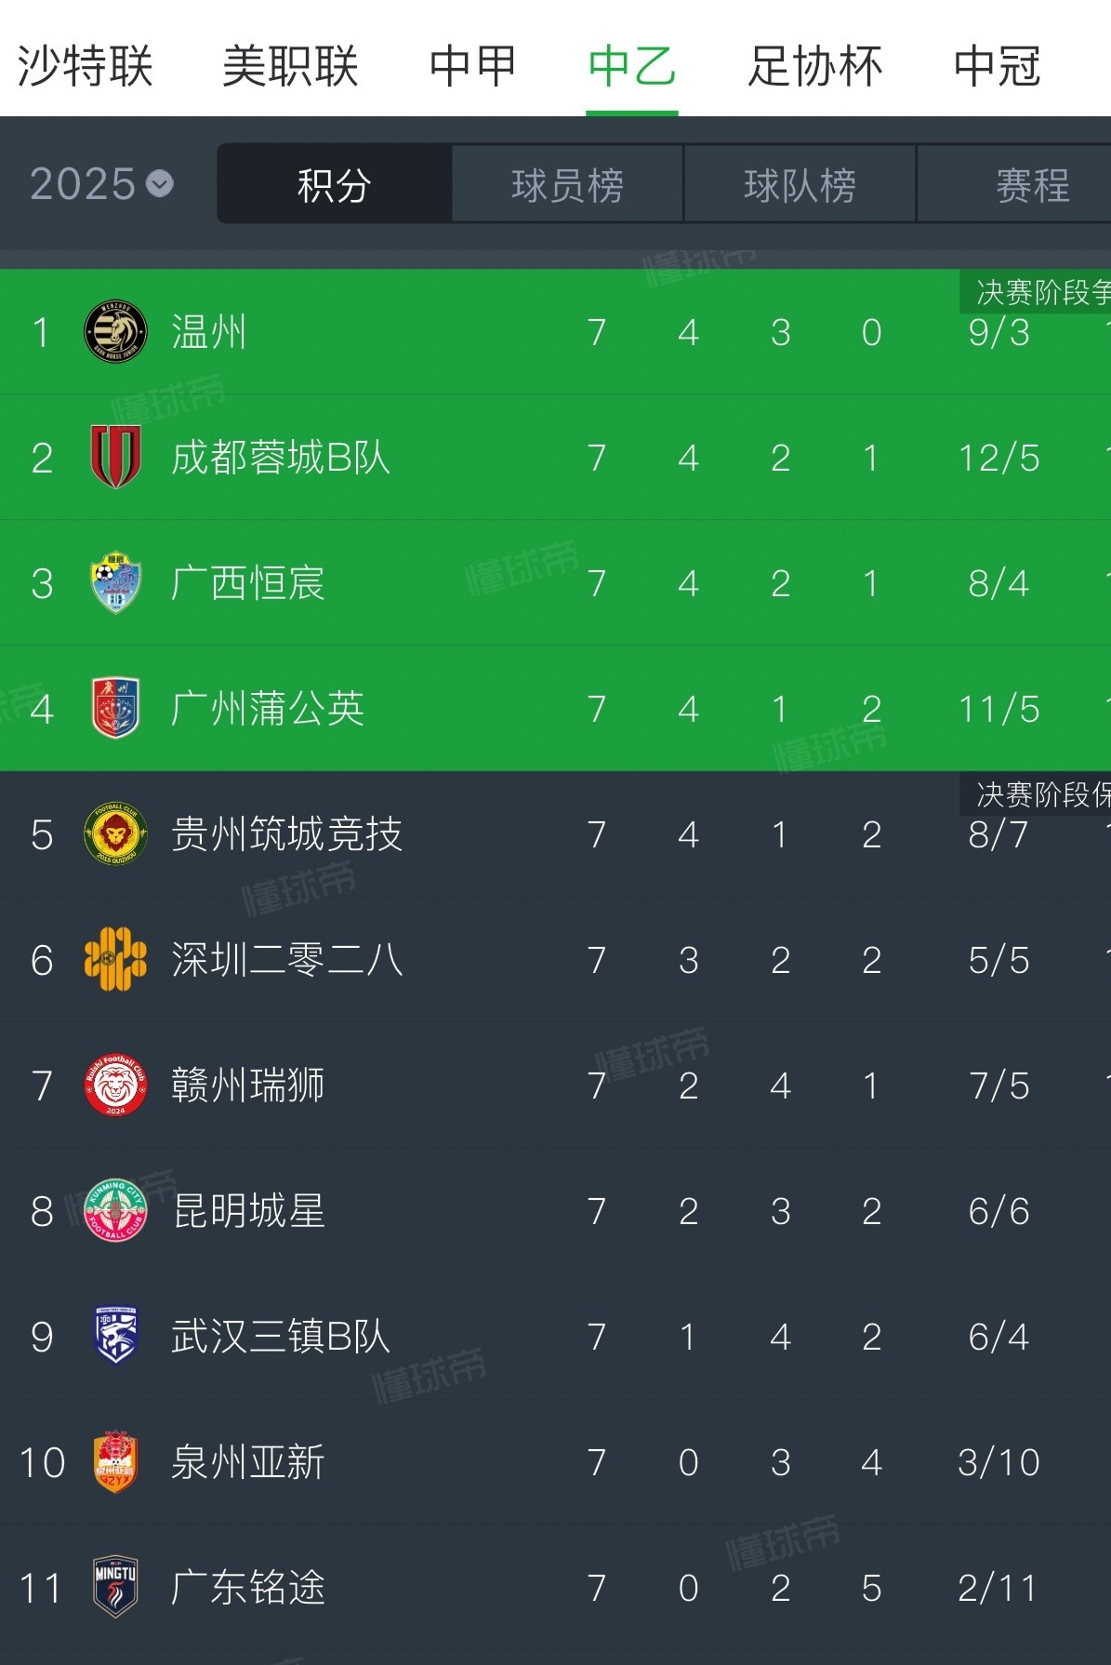Open the 美职联 league tab
The image size is (1111, 1665).
pyautogui.click(x=288, y=65)
